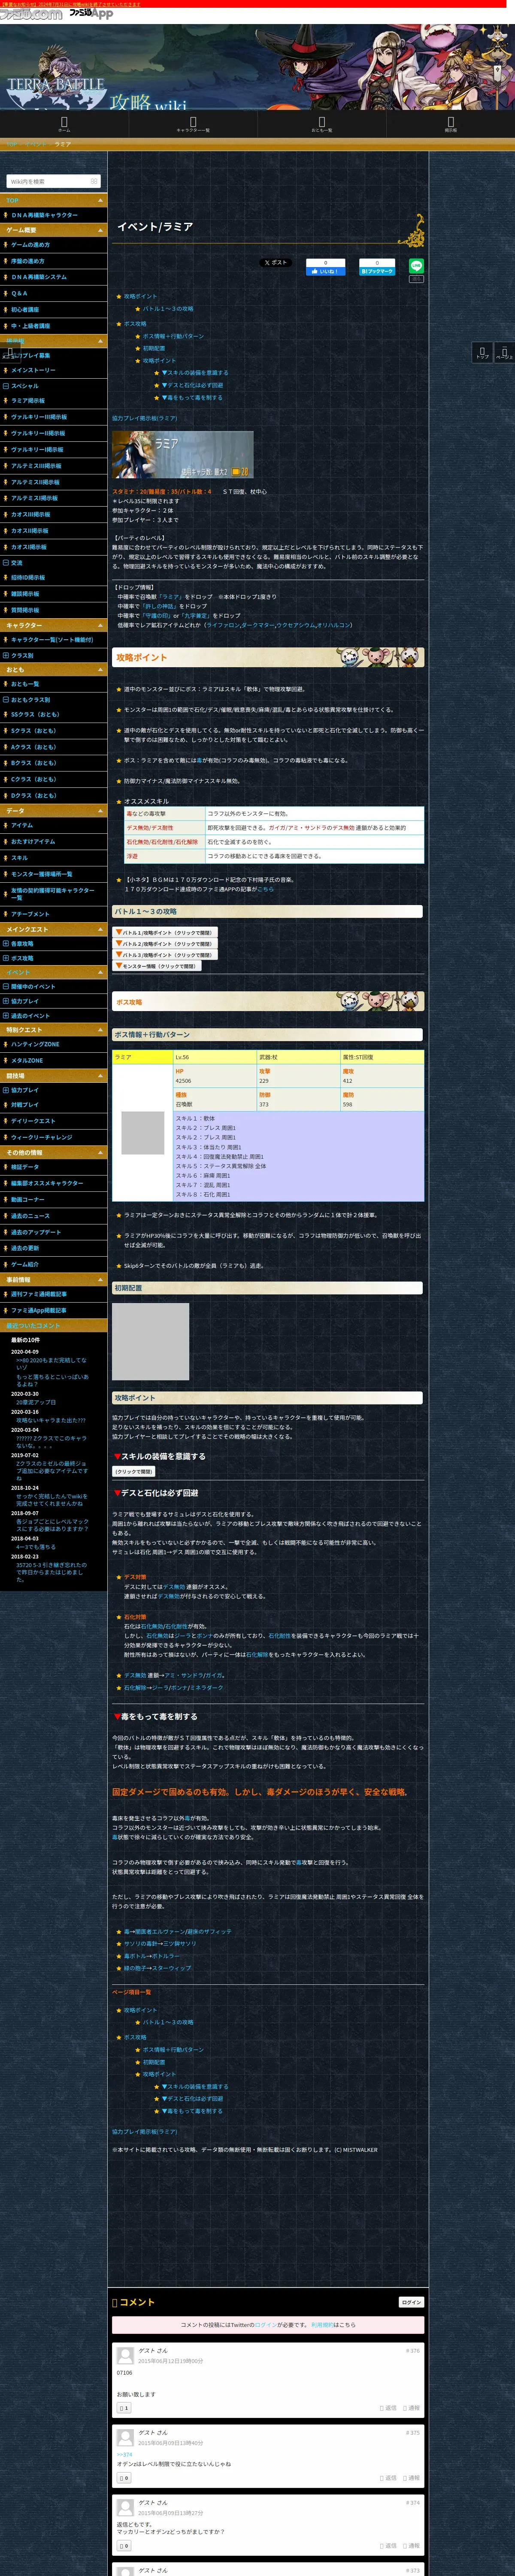Open the 利用規約 link

click(321, 2325)
